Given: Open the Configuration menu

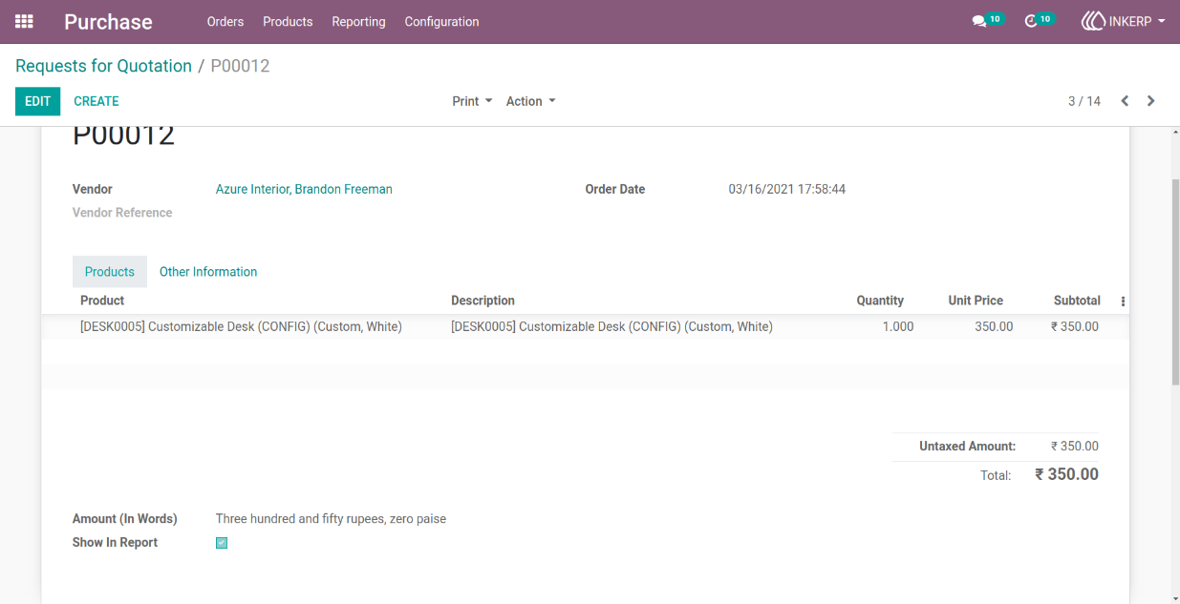Looking at the screenshot, I should [441, 21].
